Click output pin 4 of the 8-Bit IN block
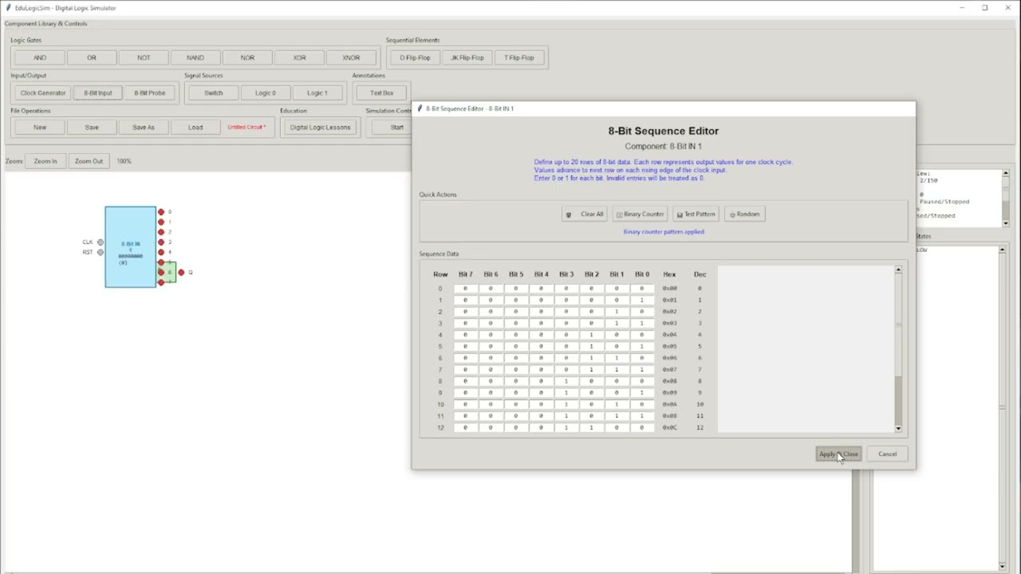 pos(161,252)
